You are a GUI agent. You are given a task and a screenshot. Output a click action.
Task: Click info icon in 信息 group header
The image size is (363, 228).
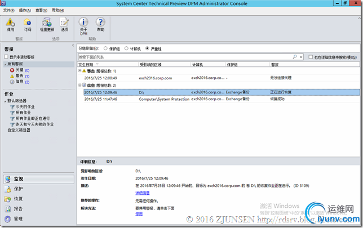coord(85,85)
